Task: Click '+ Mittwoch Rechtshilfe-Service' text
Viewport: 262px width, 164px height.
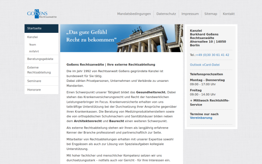Action: click(210, 102)
